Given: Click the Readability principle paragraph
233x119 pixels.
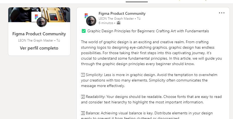Looking at the screenshot, I should point(151,100).
